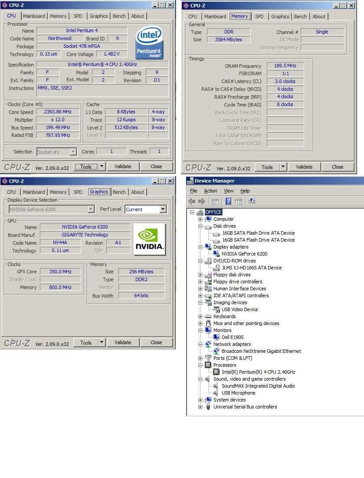
Task: Click the Computer category icon
Action: (208, 219)
